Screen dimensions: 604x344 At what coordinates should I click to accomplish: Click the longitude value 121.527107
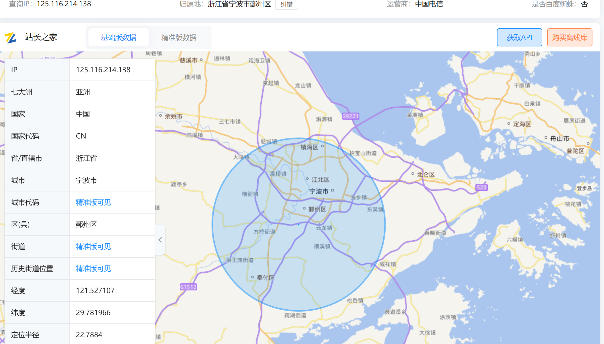(x=95, y=291)
